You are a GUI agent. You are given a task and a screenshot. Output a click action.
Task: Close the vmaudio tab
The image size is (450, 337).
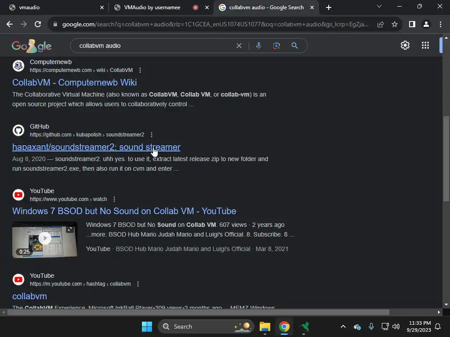102,7
